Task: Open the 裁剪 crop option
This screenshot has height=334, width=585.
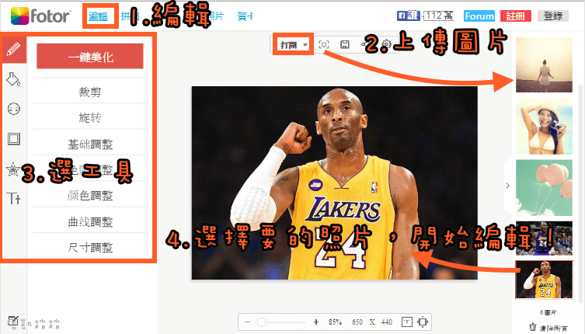Action: tap(90, 91)
